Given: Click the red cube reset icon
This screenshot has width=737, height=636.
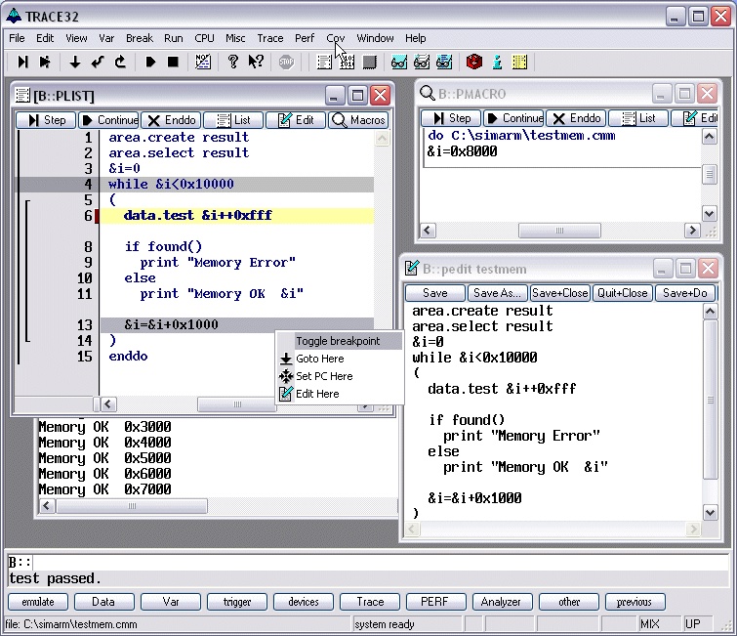Looking at the screenshot, I should click(x=474, y=62).
